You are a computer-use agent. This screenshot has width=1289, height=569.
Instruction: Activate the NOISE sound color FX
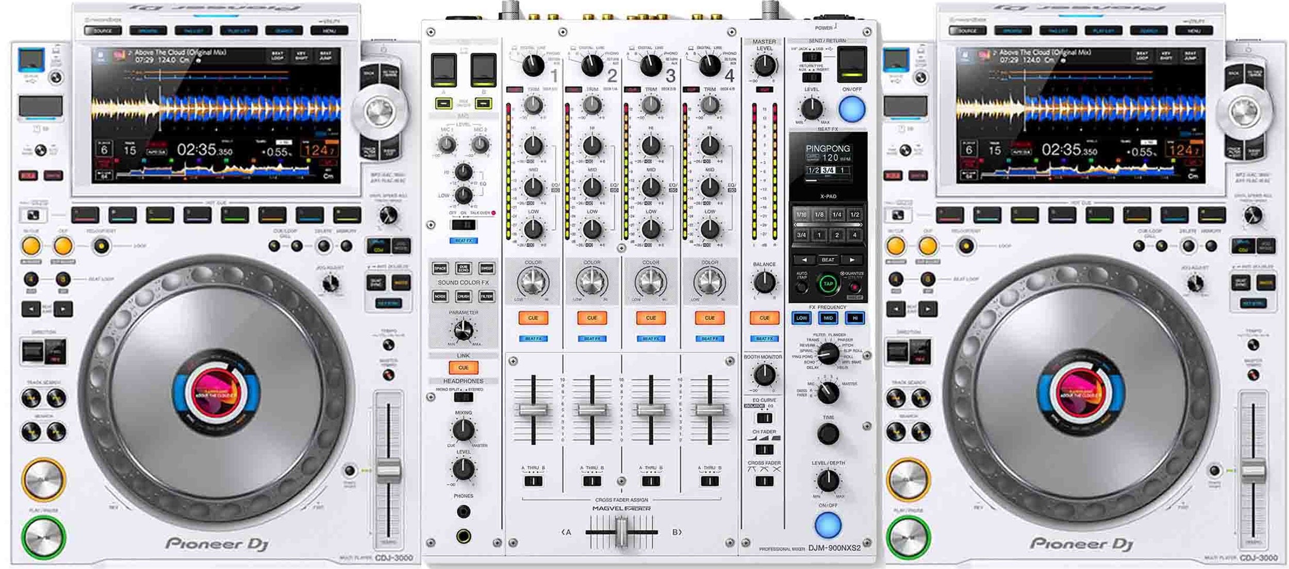[440, 297]
